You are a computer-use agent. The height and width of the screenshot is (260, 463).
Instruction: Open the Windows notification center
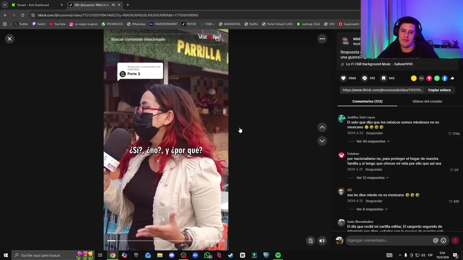click(x=455, y=255)
